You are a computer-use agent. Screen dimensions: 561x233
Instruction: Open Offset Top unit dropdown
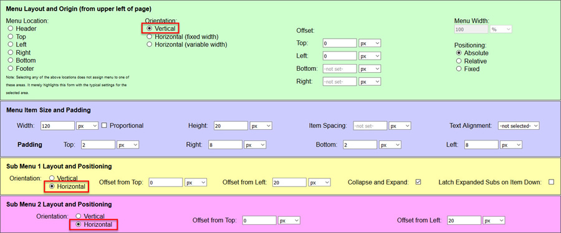click(x=370, y=43)
